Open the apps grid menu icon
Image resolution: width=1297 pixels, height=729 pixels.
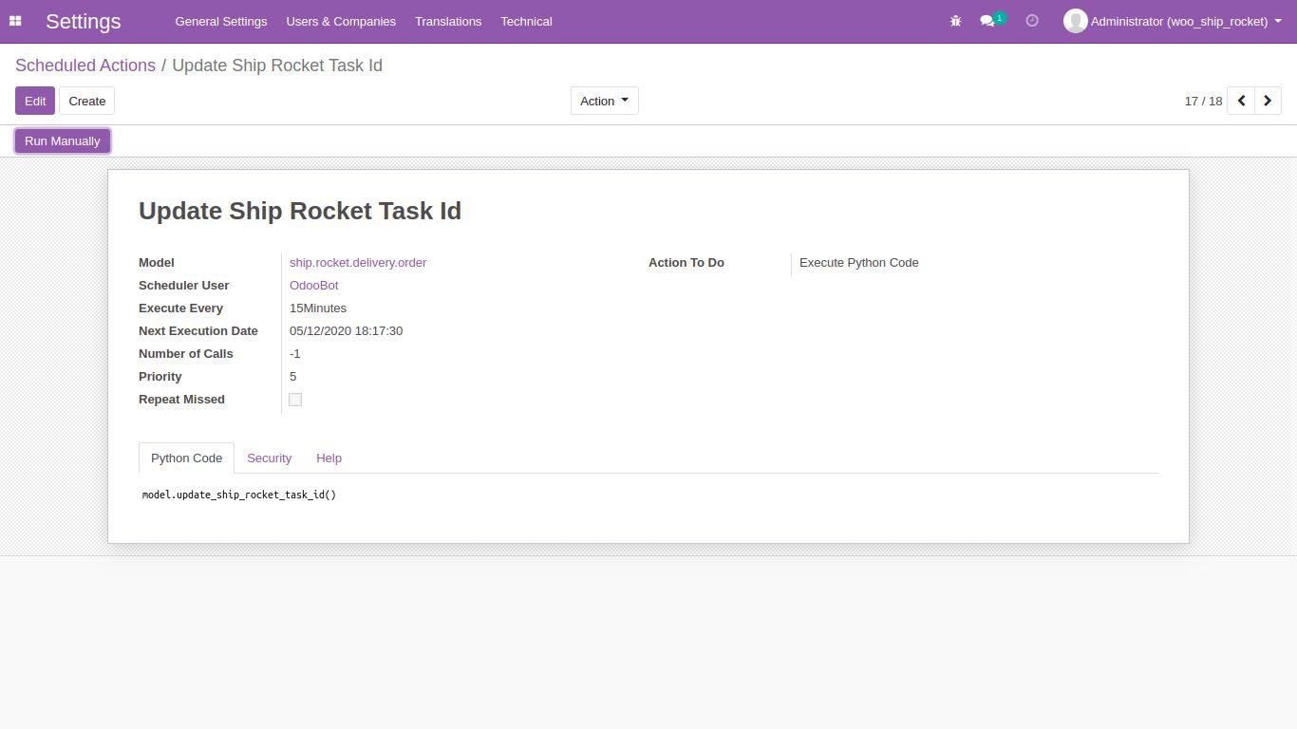point(15,21)
